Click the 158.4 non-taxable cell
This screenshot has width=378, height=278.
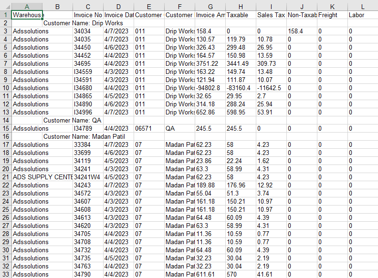(x=302, y=31)
